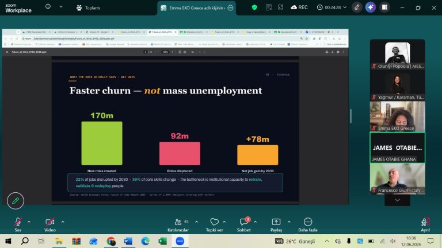Click the green encryption shield icon

point(254,7)
